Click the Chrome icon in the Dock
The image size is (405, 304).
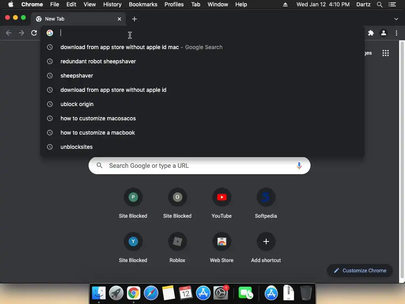point(134,293)
